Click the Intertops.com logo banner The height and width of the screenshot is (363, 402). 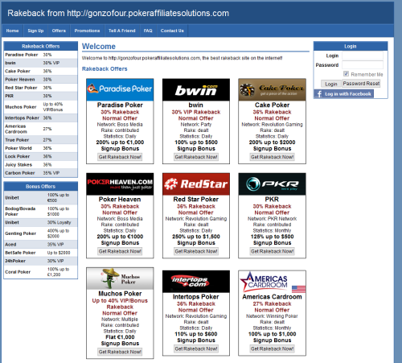pos(196,282)
